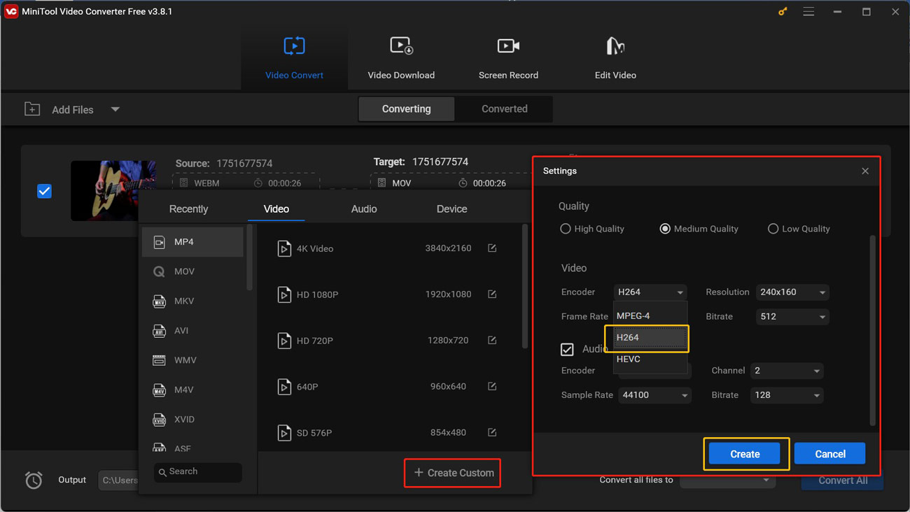Click the Output path field

pos(119,480)
